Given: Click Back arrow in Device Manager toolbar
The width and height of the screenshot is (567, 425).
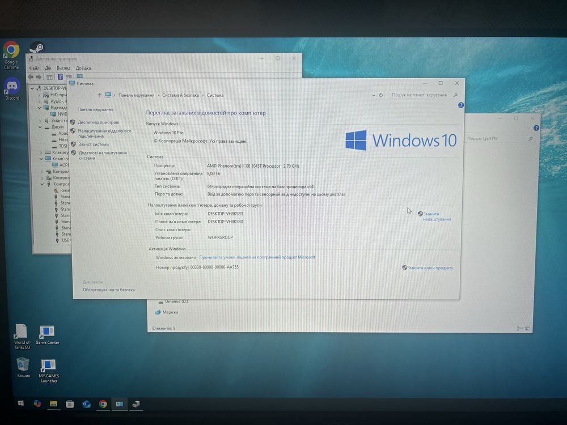Looking at the screenshot, I should [31, 77].
